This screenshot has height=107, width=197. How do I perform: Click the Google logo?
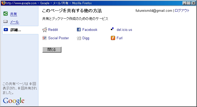[x=14, y=101]
